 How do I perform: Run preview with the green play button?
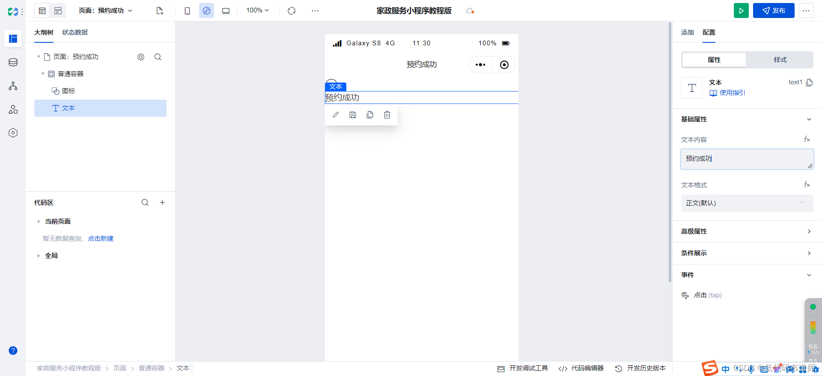point(741,11)
